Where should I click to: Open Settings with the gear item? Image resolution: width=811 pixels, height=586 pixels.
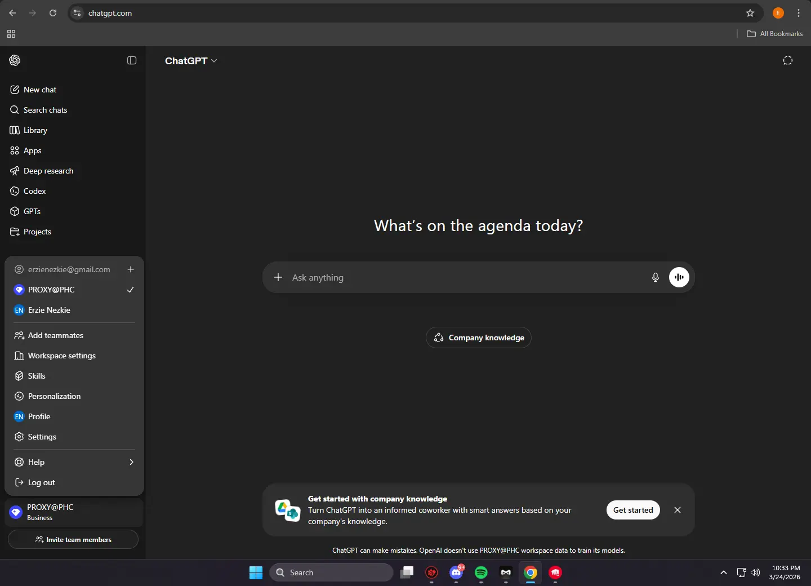pyautogui.click(x=74, y=437)
